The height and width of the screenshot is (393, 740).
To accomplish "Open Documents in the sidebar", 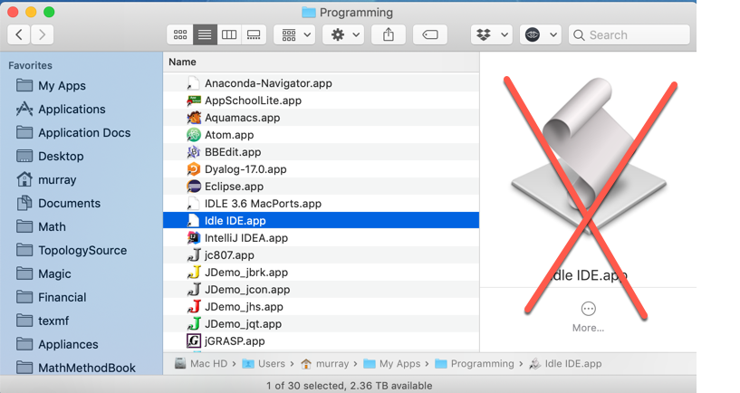I will [x=59, y=204].
